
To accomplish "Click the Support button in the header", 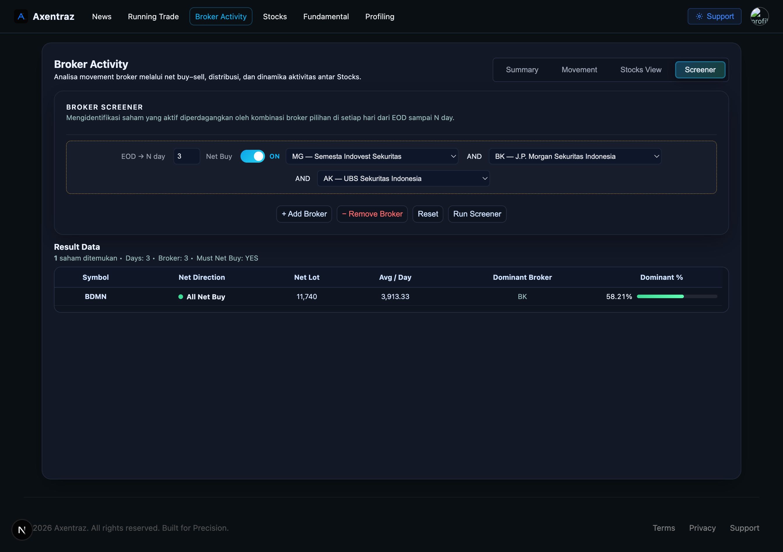I will coord(714,16).
